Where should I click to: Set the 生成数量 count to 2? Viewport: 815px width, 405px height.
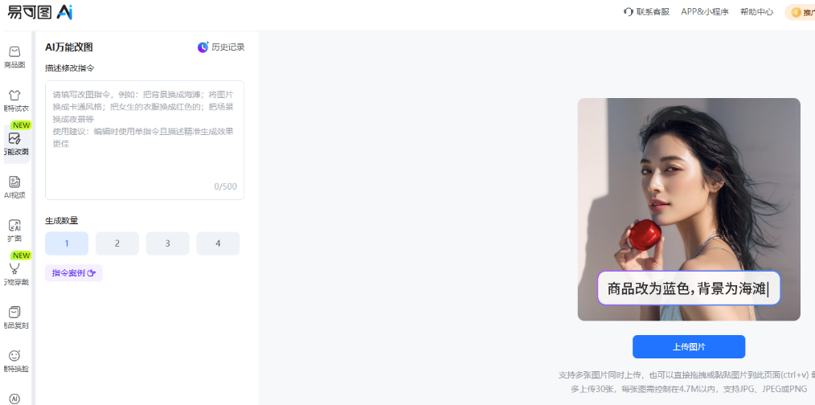pos(117,243)
